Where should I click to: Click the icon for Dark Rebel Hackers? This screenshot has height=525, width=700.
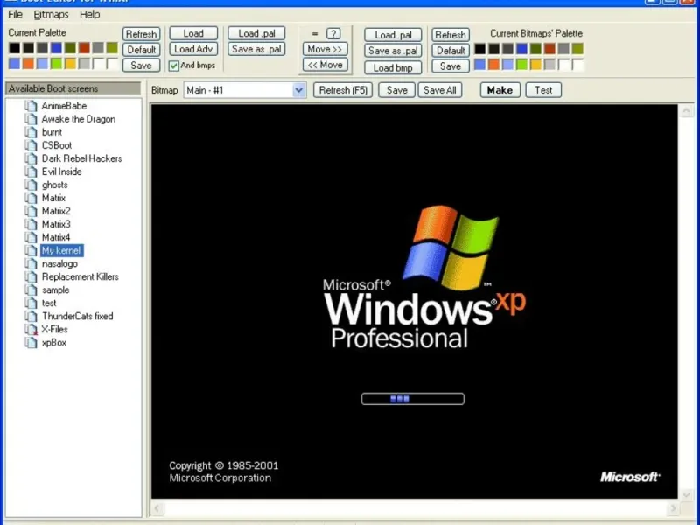(31, 158)
